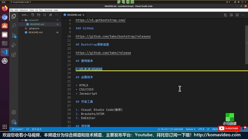Click the Brackets/ATOM line

tap(90, 114)
